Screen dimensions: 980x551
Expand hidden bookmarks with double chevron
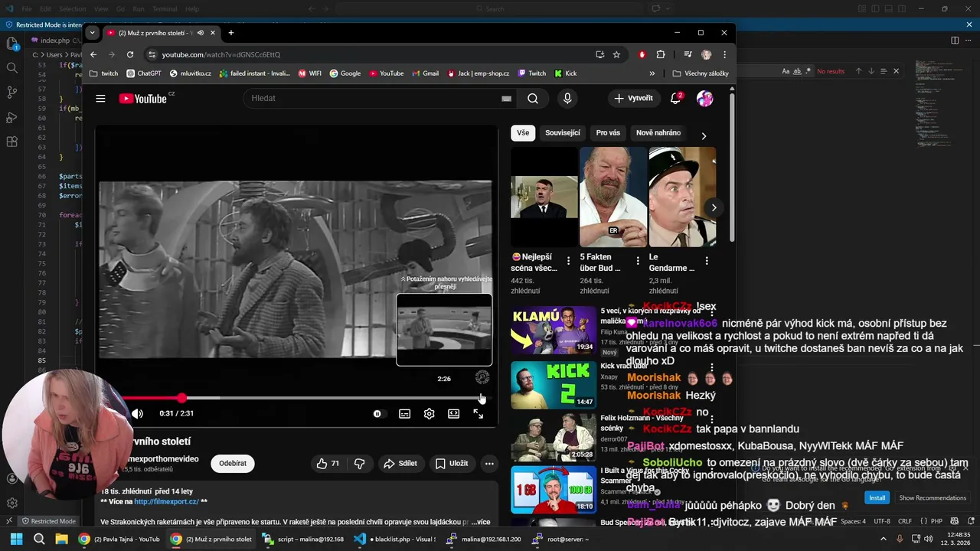click(652, 73)
